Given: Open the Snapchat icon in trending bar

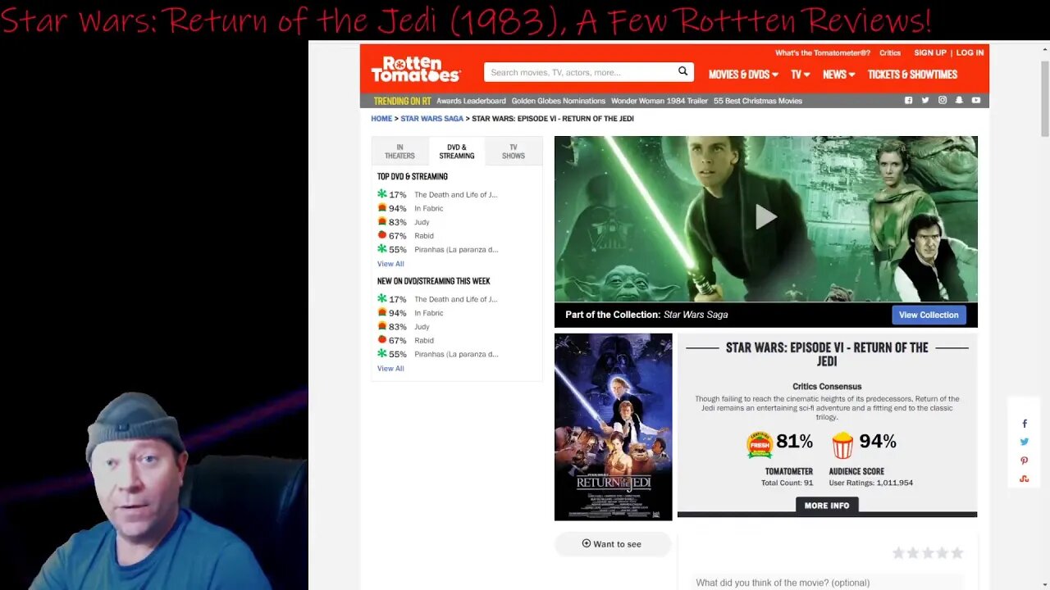Looking at the screenshot, I should (959, 100).
